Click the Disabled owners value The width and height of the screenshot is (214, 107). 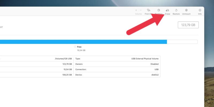tap(155, 64)
